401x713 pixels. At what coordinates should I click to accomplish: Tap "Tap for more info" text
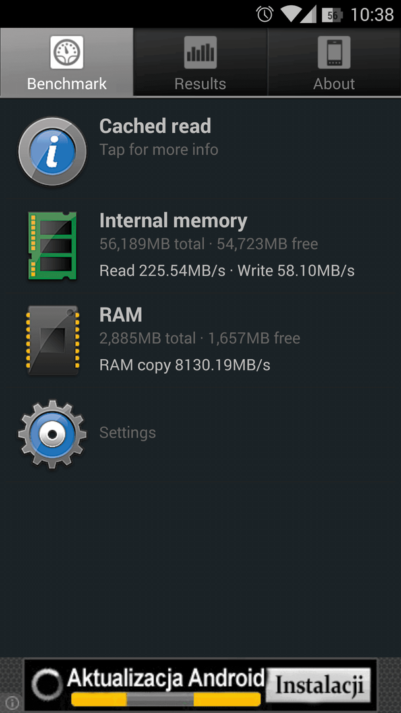158,150
